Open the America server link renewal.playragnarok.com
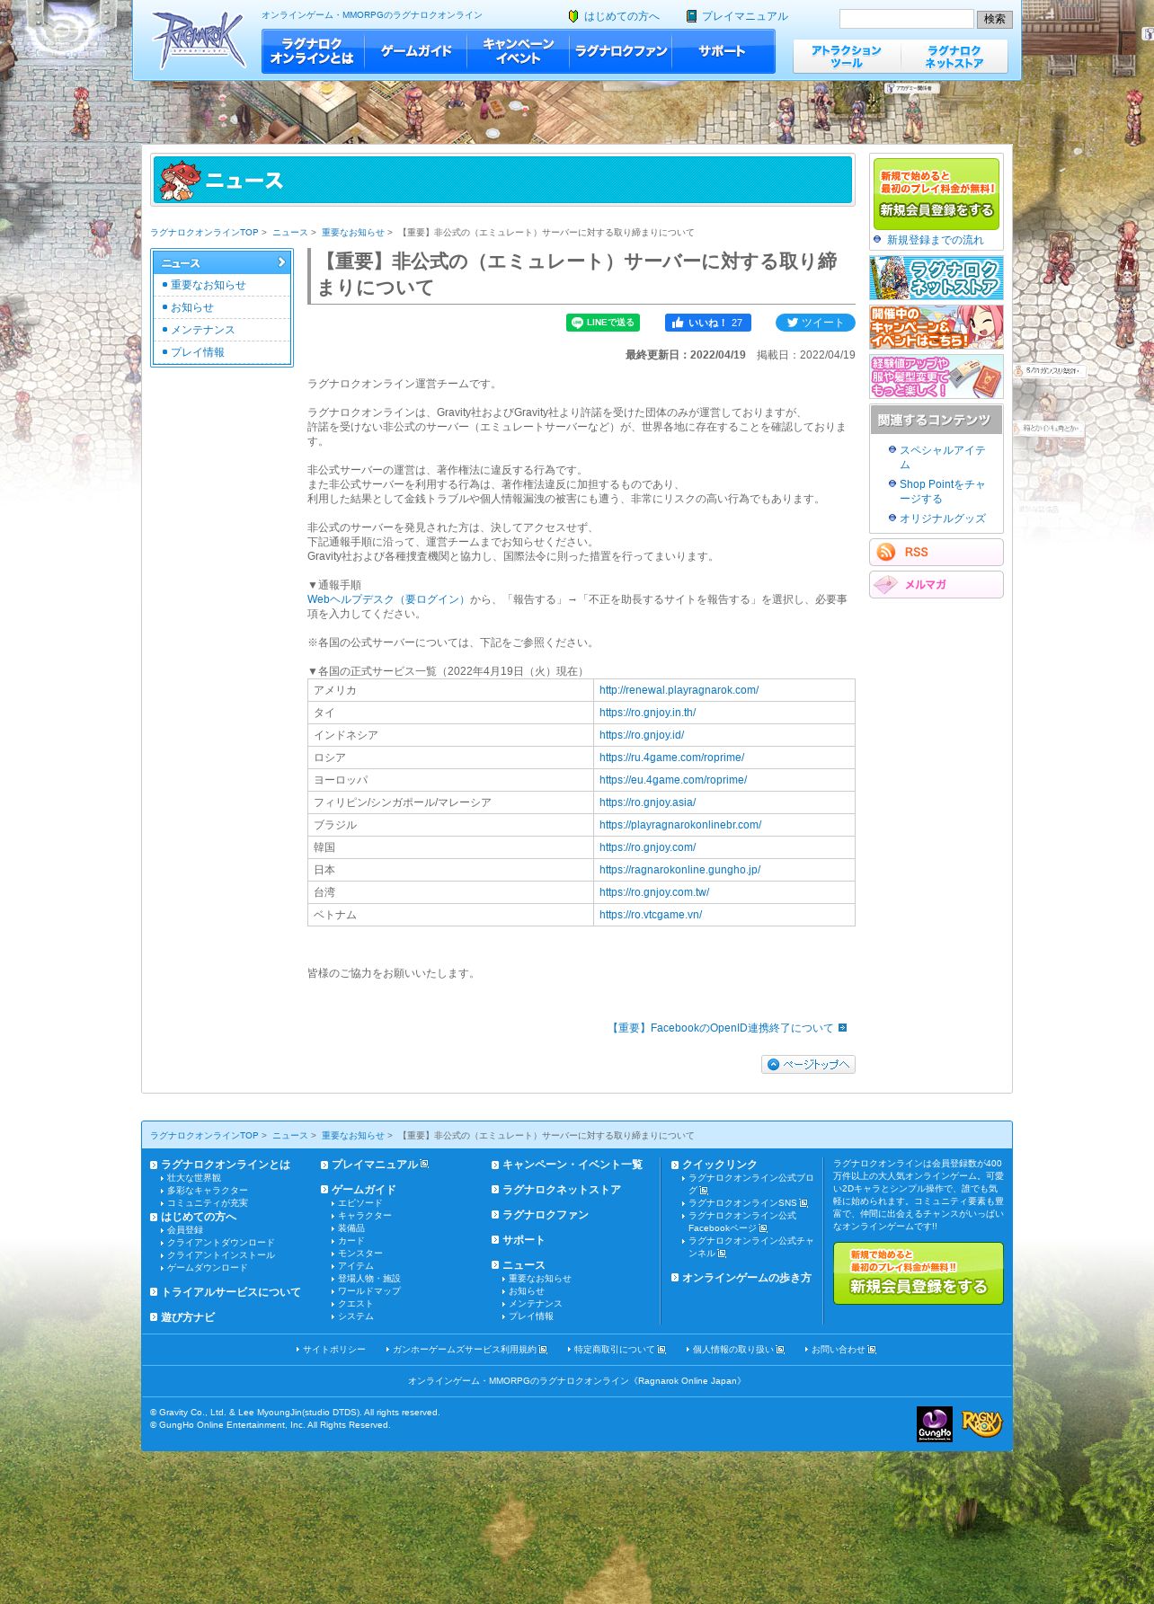Screen dimensions: 1154x1604 tap(679, 690)
